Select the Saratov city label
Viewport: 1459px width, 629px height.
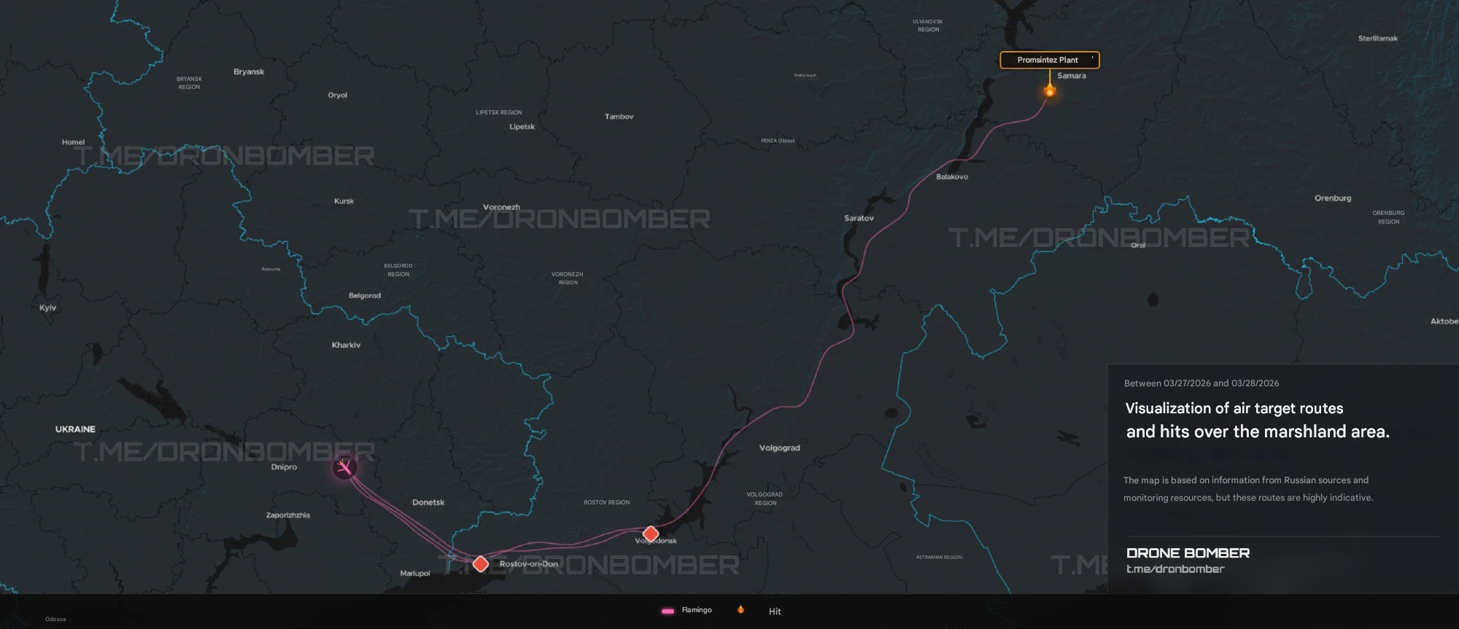point(859,218)
